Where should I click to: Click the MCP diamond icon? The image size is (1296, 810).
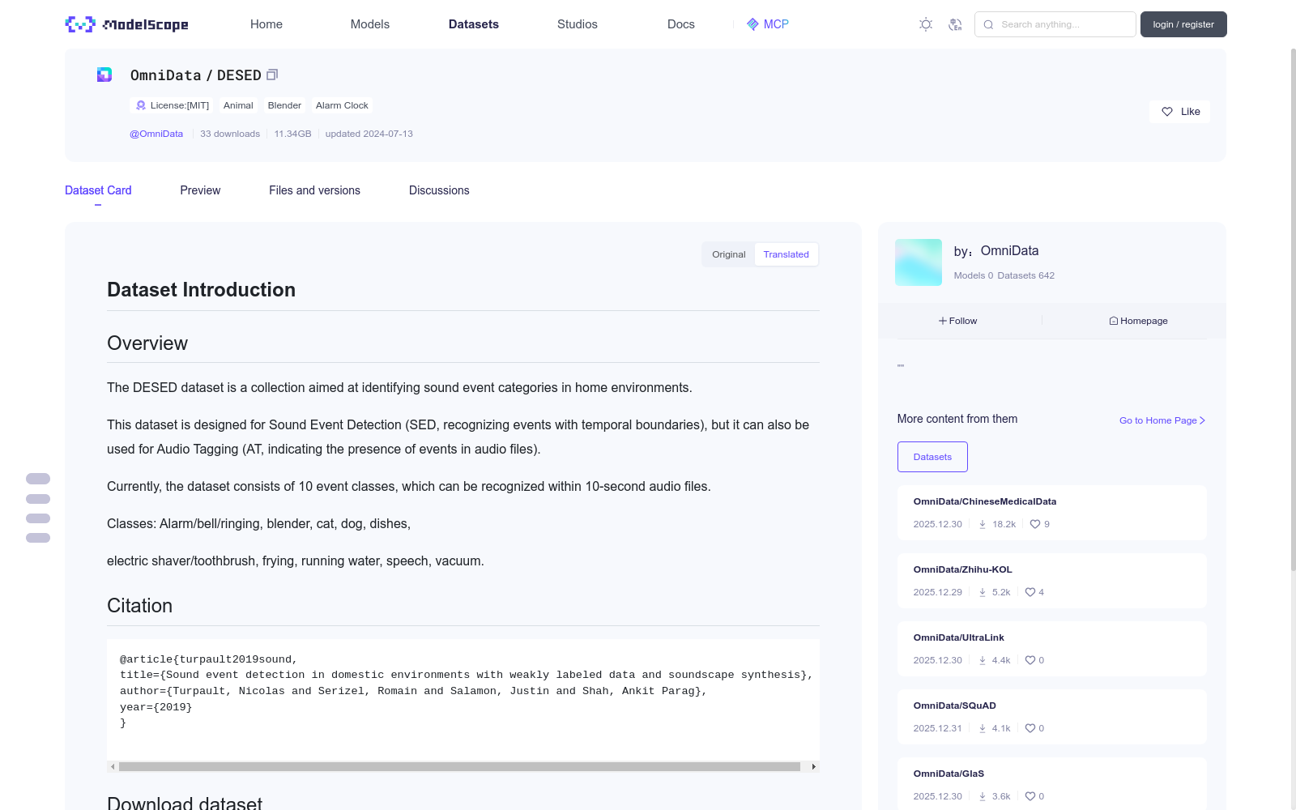click(752, 24)
